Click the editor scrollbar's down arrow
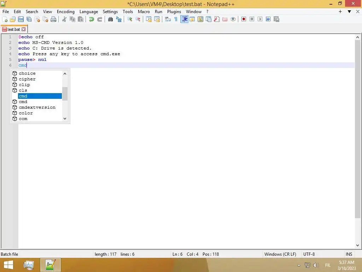Viewport: 362px width, 272px height. click(x=357, y=245)
